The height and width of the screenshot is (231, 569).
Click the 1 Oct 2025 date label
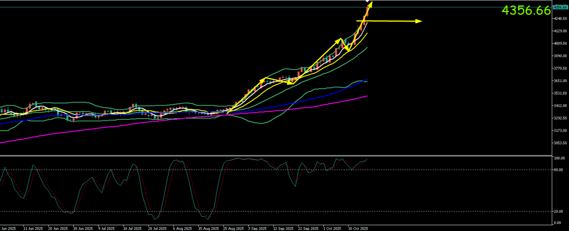tap(333, 228)
